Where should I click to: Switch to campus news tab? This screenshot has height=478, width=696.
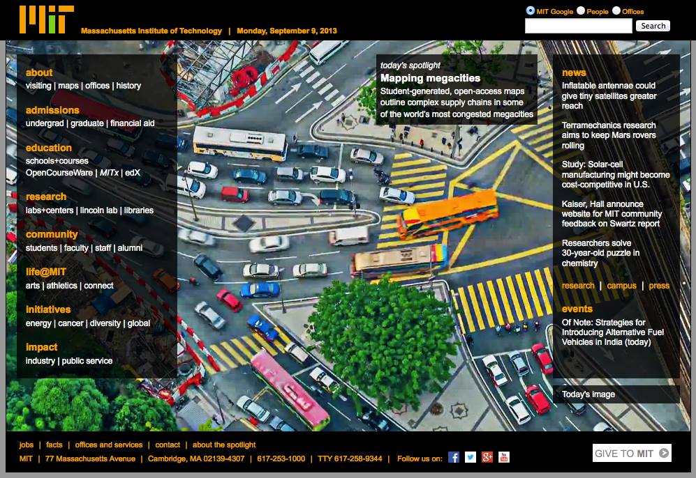tap(621, 286)
